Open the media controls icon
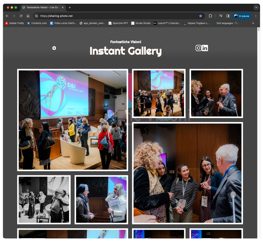The height and width of the screenshot is (244, 263). [221, 16]
